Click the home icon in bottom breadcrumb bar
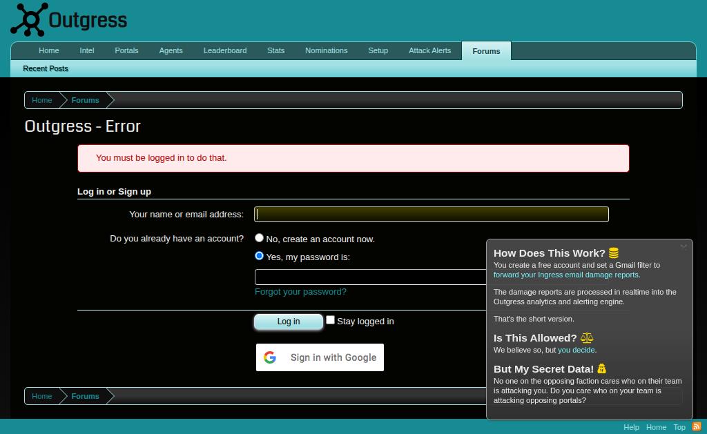Image resolution: width=707 pixels, height=434 pixels. pyautogui.click(x=41, y=396)
